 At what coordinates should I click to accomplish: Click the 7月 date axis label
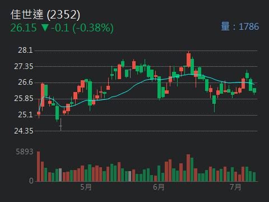[x=235, y=187]
